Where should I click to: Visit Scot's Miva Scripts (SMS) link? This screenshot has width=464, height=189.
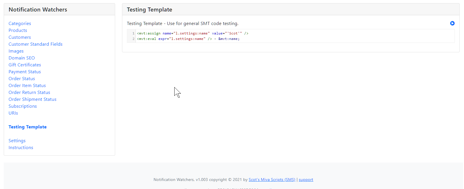coord(272,180)
